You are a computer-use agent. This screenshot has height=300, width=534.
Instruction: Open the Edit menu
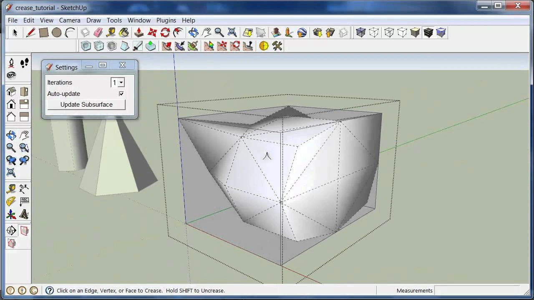coord(29,20)
